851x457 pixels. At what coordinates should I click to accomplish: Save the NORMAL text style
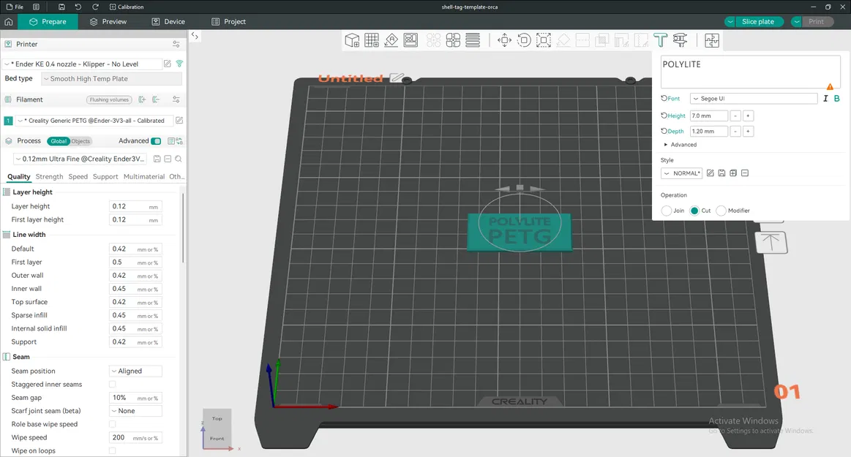(721, 173)
